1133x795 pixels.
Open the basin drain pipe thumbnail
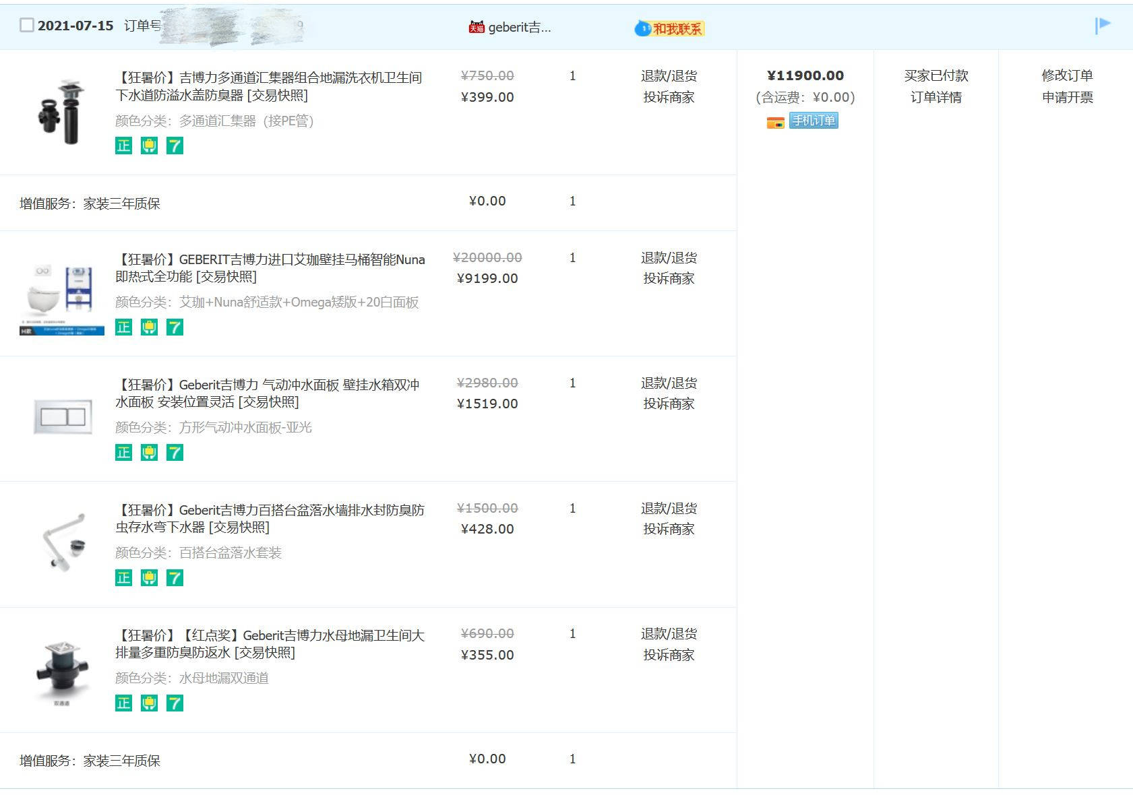coord(63,542)
